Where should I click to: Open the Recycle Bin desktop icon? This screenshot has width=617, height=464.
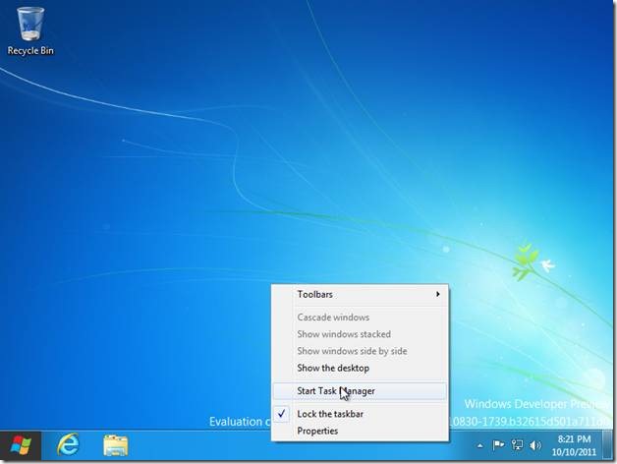click(30, 31)
